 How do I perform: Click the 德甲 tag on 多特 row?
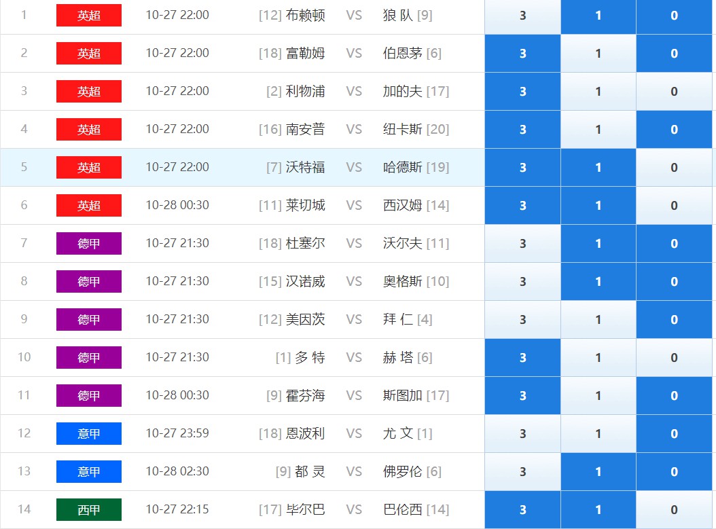coord(89,357)
